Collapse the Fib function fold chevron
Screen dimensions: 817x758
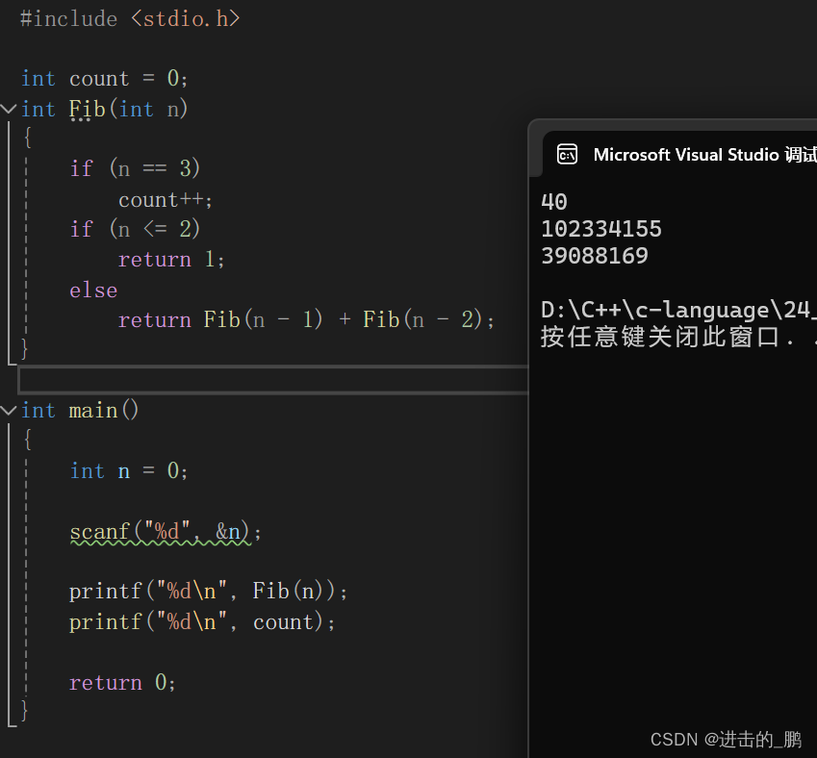9,109
